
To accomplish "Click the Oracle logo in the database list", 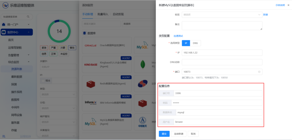I will point(91,45).
